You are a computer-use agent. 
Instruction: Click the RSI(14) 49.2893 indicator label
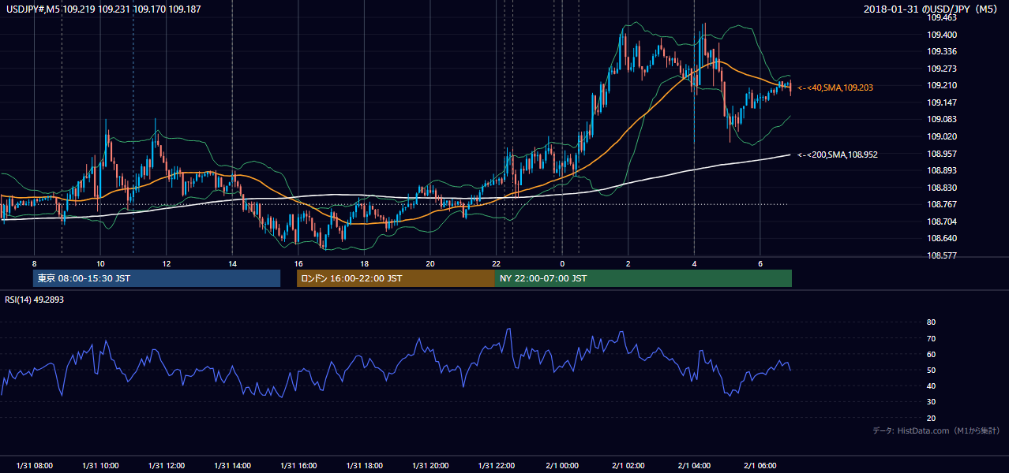pyautogui.click(x=35, y=299)
